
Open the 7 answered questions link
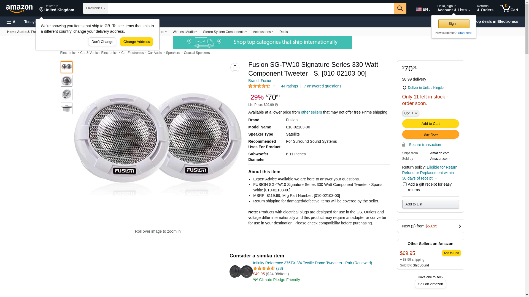322,86
